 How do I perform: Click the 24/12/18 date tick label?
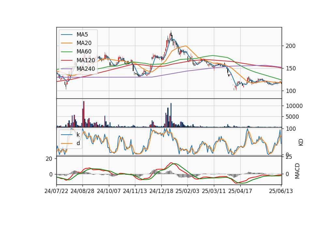tap(161, 191)
